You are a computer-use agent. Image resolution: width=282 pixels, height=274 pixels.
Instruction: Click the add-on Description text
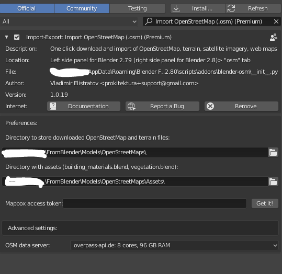tap(163, 49)
